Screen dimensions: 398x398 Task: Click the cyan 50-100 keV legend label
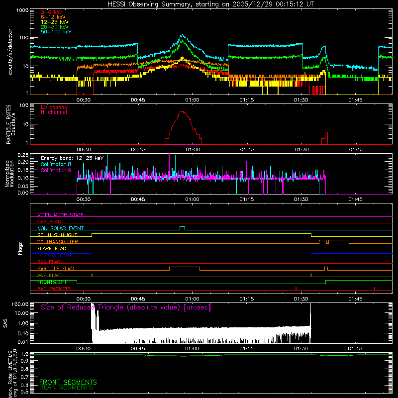click(x=56, y=32)
